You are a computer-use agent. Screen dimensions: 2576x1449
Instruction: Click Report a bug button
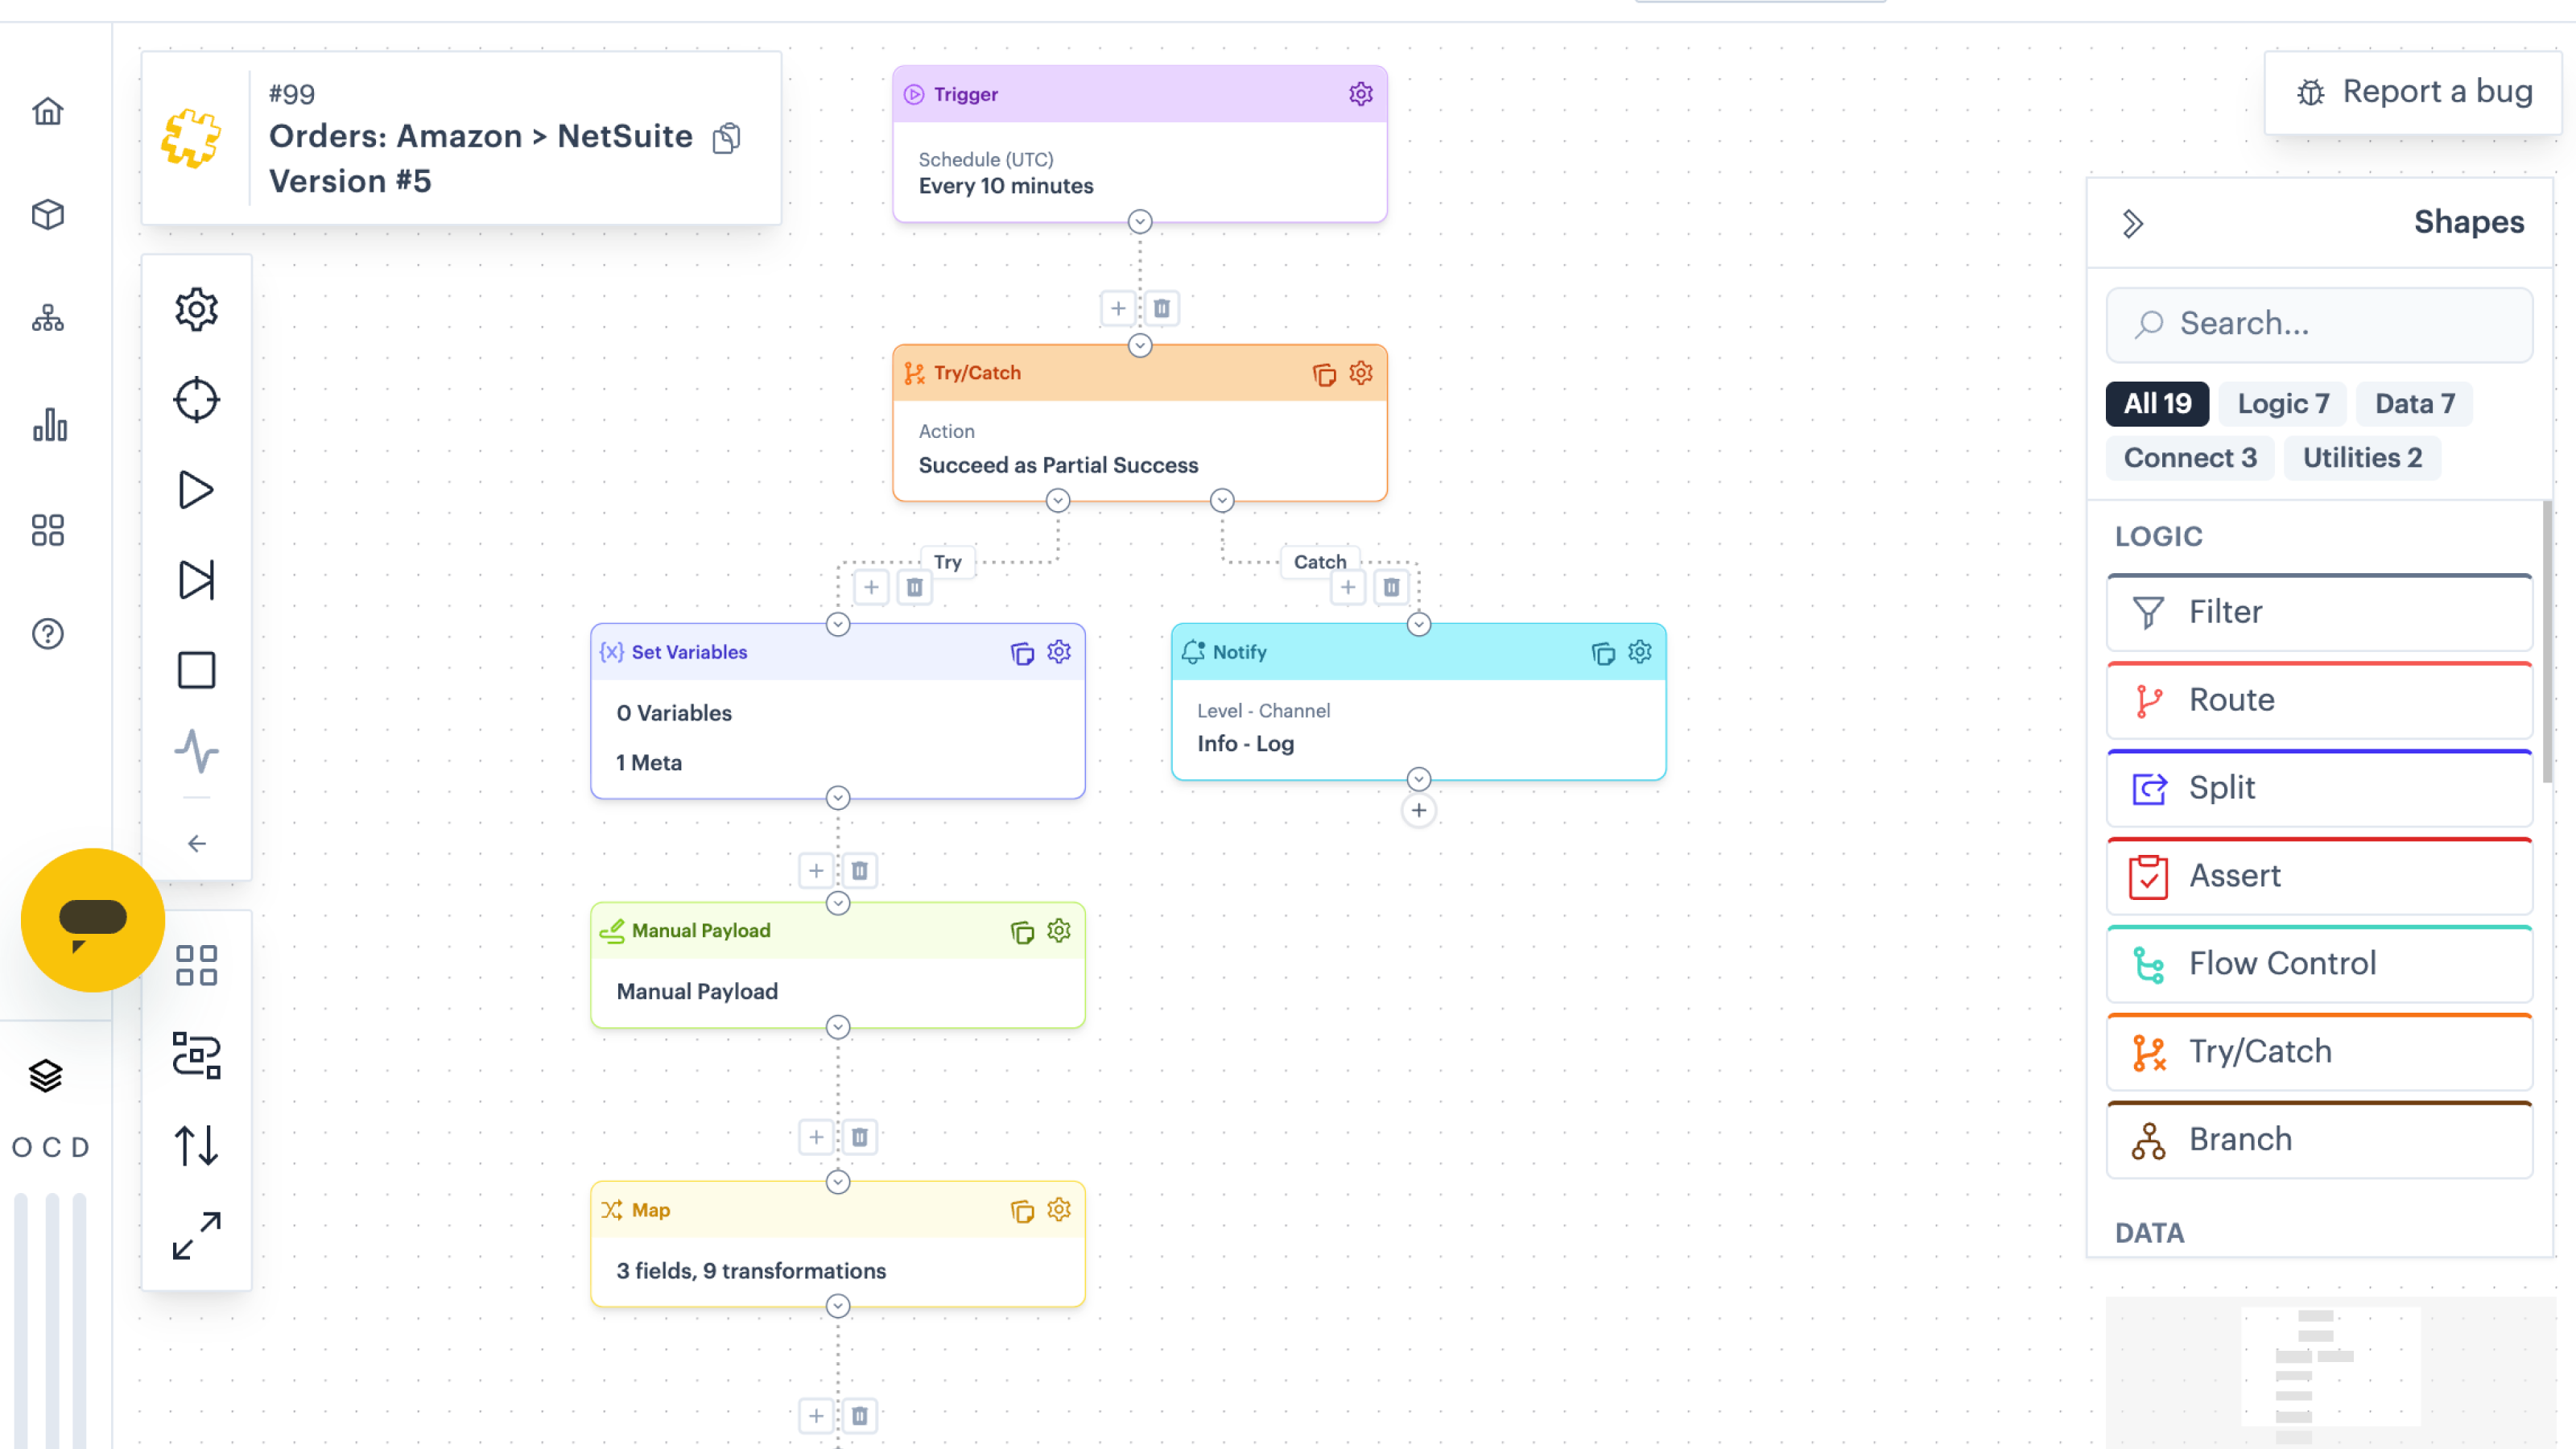pos(2413,92)
